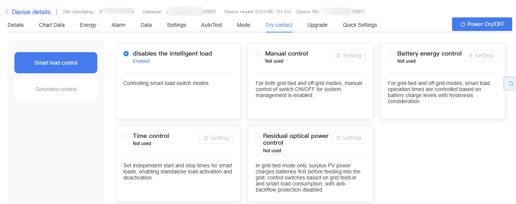The width and height of the screenshot is (516, 204).
Task: Open the Quick Settings tab
Action: coord(360,25)
